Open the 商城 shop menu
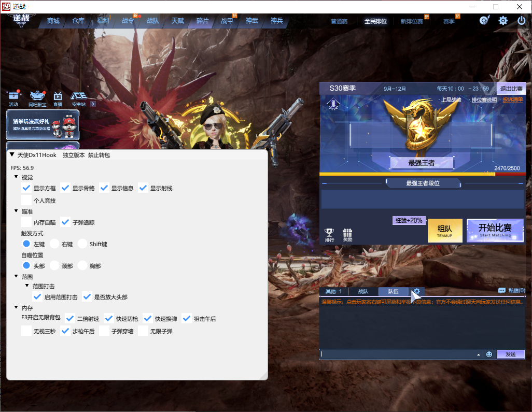Viewport: 532px width, 412px height. click(x=53, y=21)
